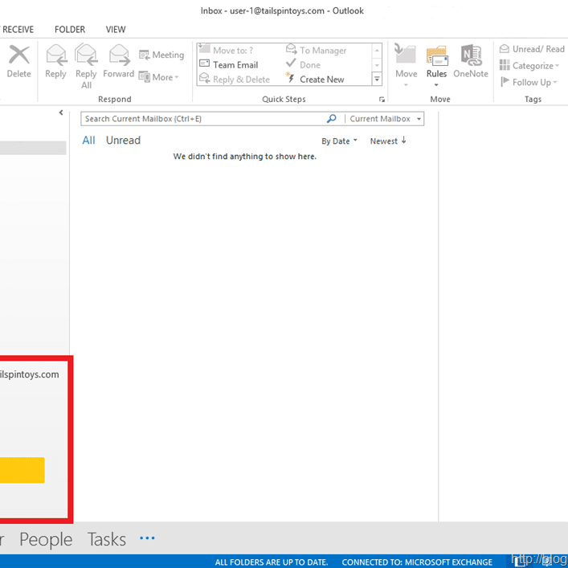Toggle Newest sort order
The height and width of the screenshot is (568, 568).
click(388, 141)
